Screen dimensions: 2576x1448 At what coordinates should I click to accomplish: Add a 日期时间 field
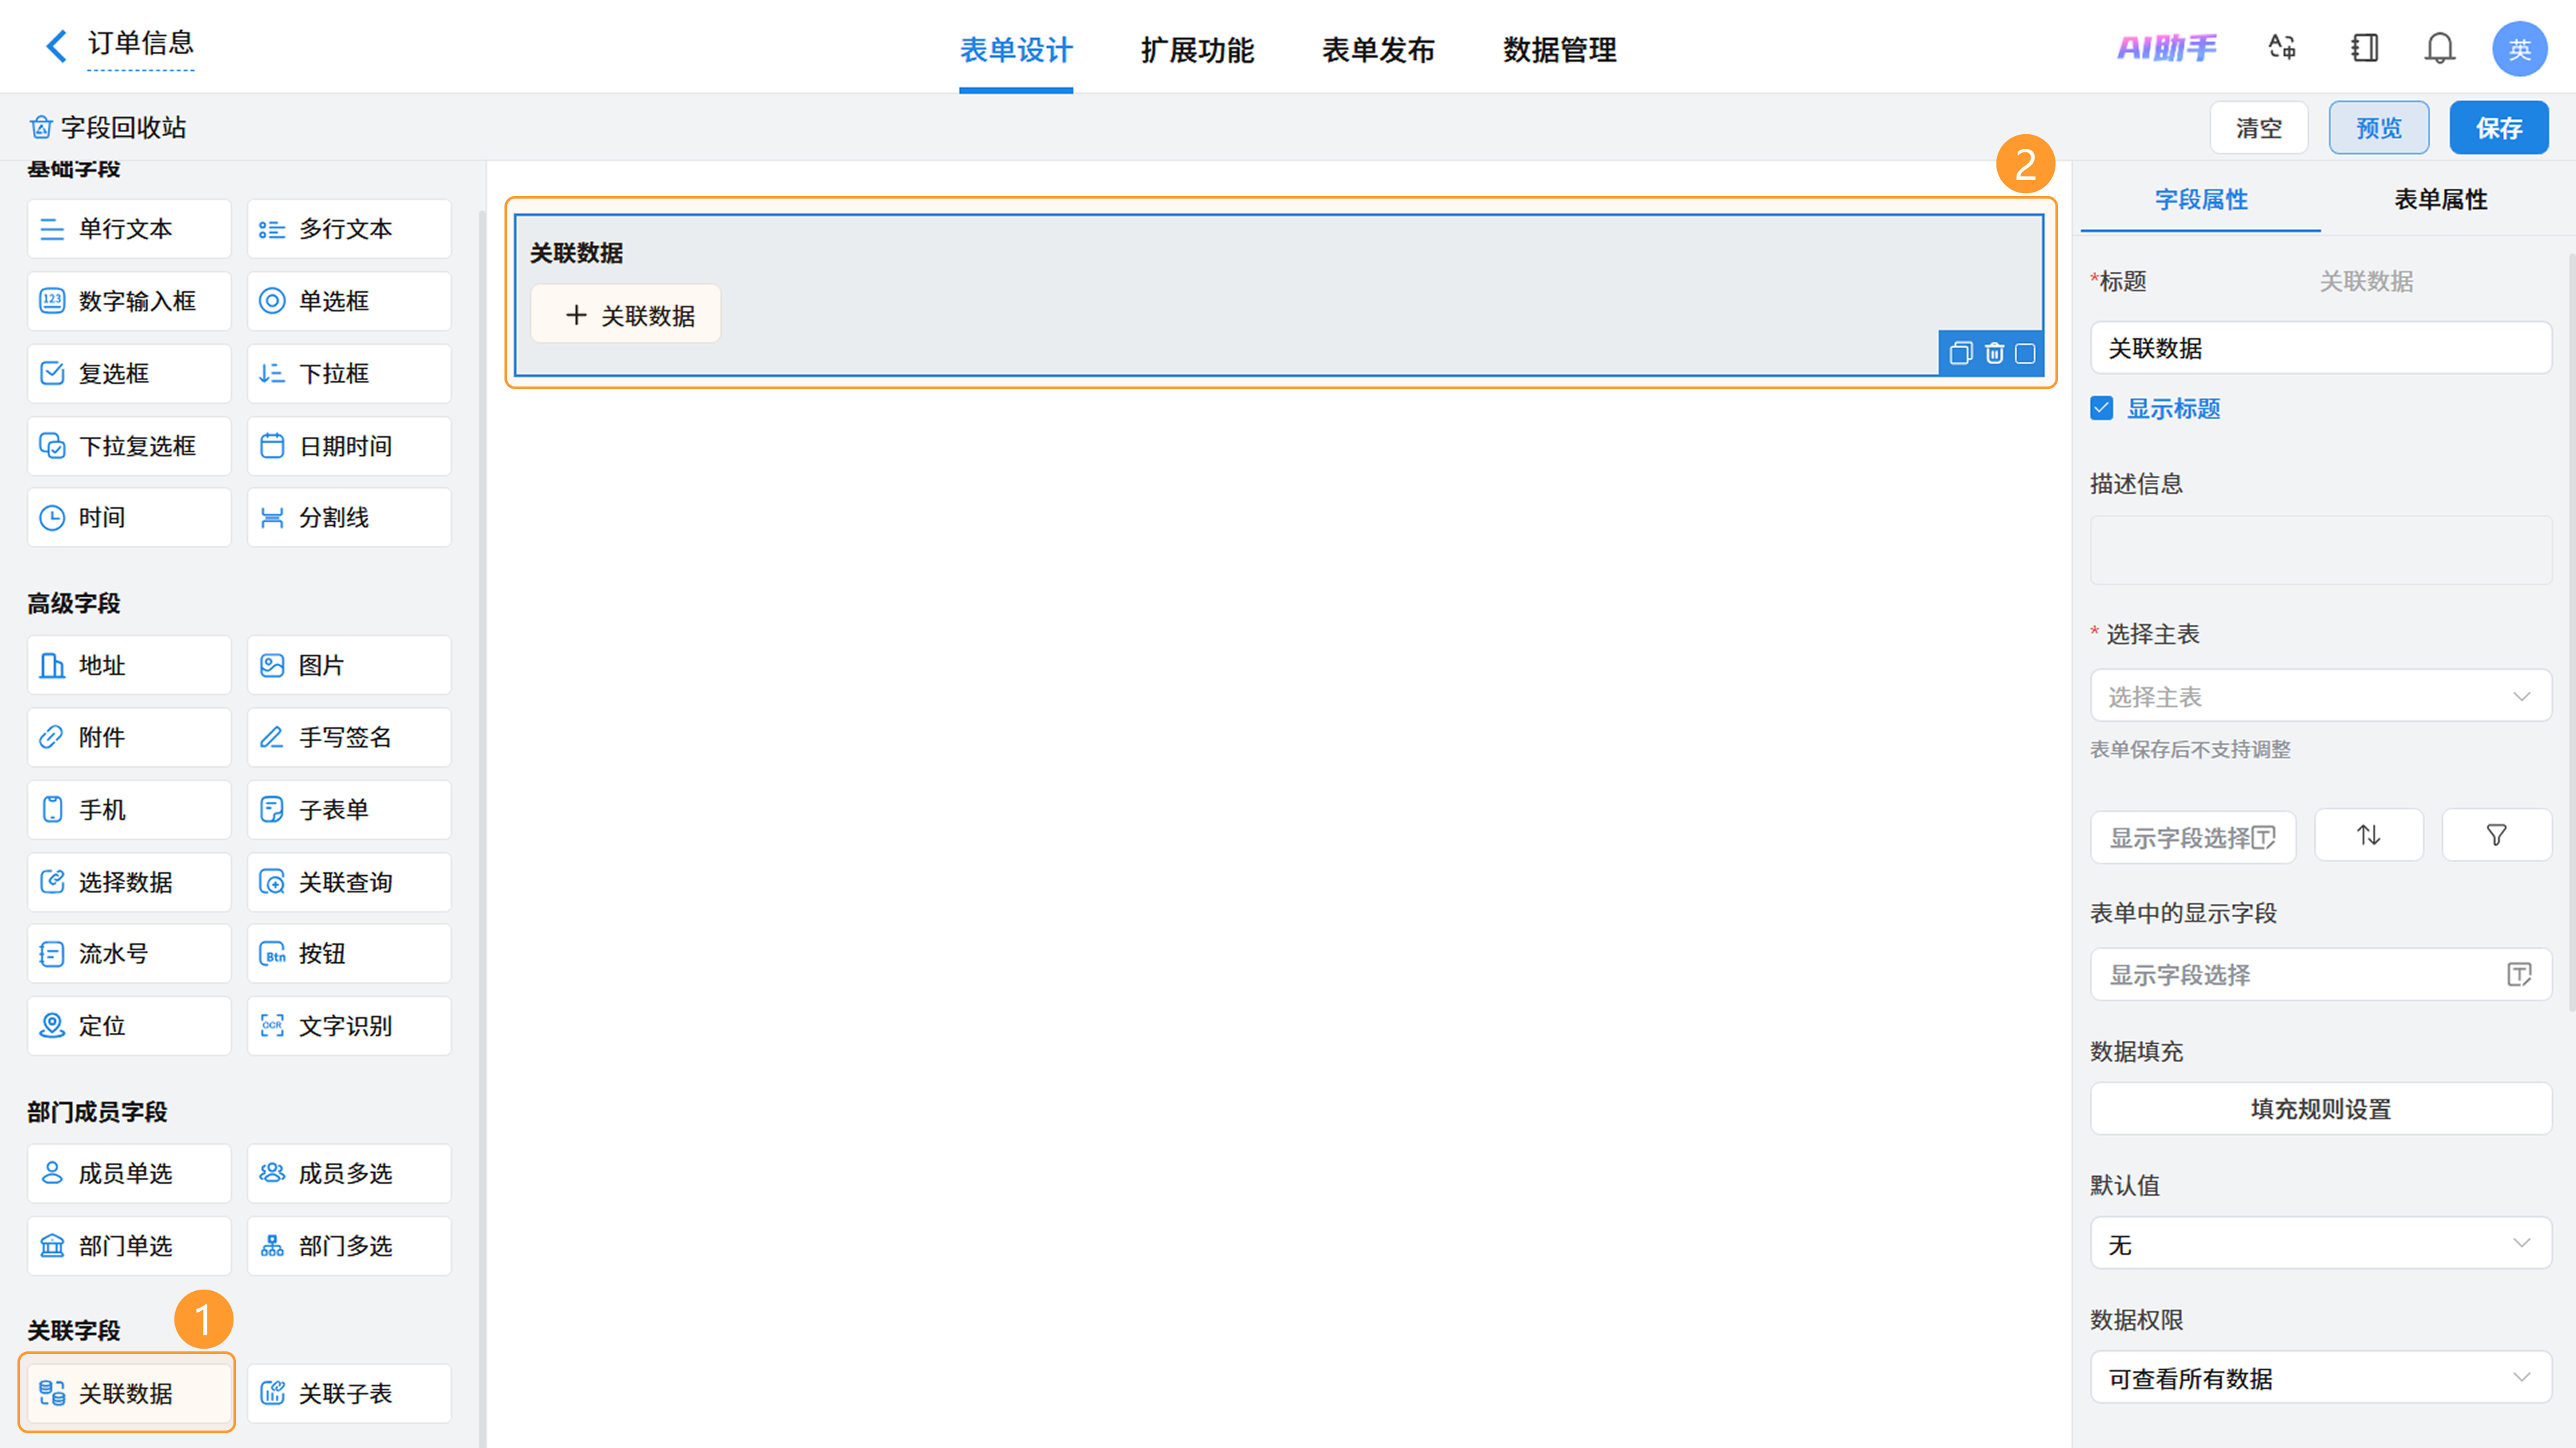[x=349, y=446]
